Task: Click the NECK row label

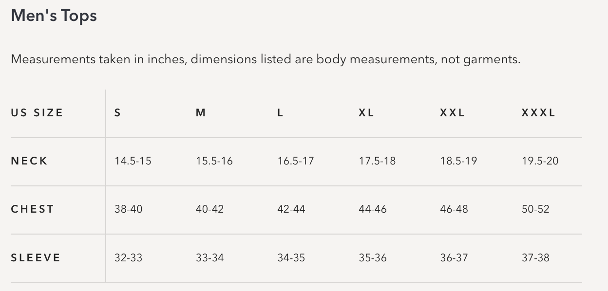Action: 29,161
